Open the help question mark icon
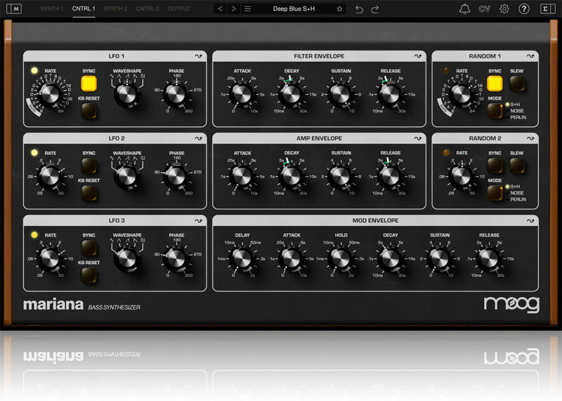This screenshot has height=401, width=562. click(x=524, y=9)
